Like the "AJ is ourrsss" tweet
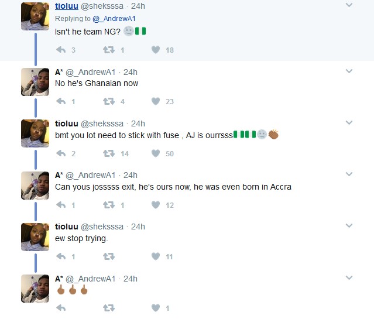Viewport: 374px width, 319px height. tap(156, 153)
